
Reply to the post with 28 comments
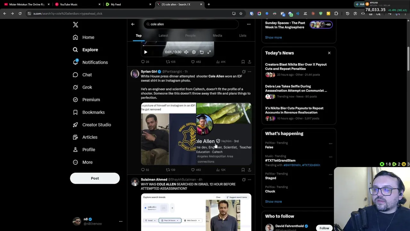click(x=145, y=62)
